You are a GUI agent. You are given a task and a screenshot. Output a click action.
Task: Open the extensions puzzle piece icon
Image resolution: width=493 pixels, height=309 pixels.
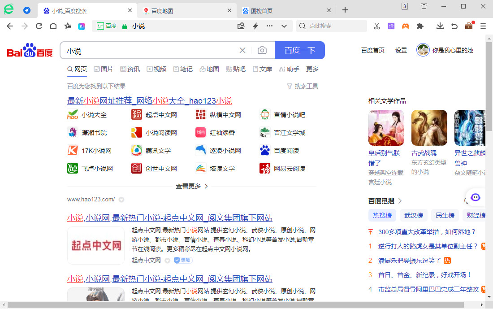pyautogui.click(x=420, y=26)
